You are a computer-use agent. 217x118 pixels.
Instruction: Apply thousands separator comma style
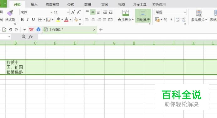(171, 20)
